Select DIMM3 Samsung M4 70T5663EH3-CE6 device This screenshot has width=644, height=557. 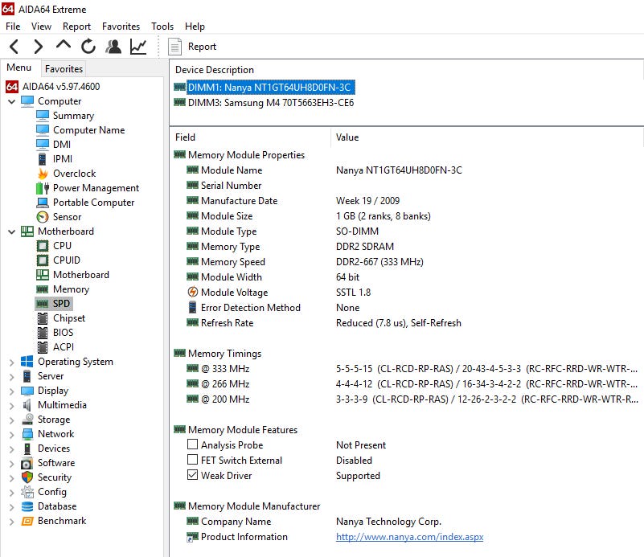pos(271,103)
